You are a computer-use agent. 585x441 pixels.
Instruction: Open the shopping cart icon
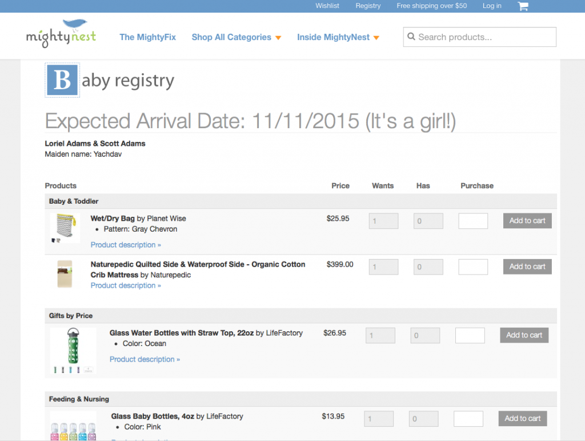[523, 6]
